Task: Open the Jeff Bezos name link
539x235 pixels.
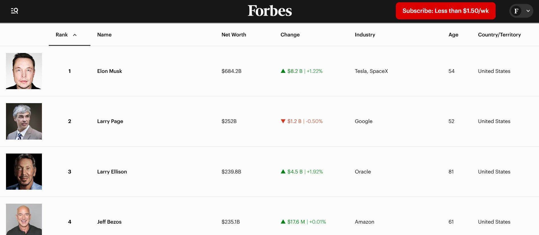Action: click(x=109, y=222)
